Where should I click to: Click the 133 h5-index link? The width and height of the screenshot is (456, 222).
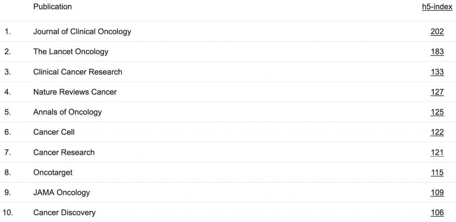click(437, 72)
